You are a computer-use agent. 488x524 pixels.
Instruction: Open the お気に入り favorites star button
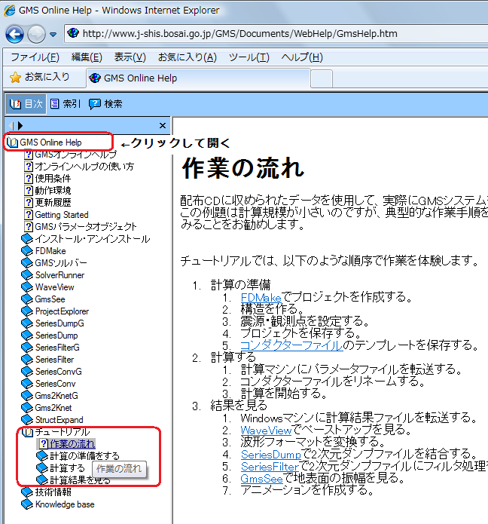click(x=39, y=78)
